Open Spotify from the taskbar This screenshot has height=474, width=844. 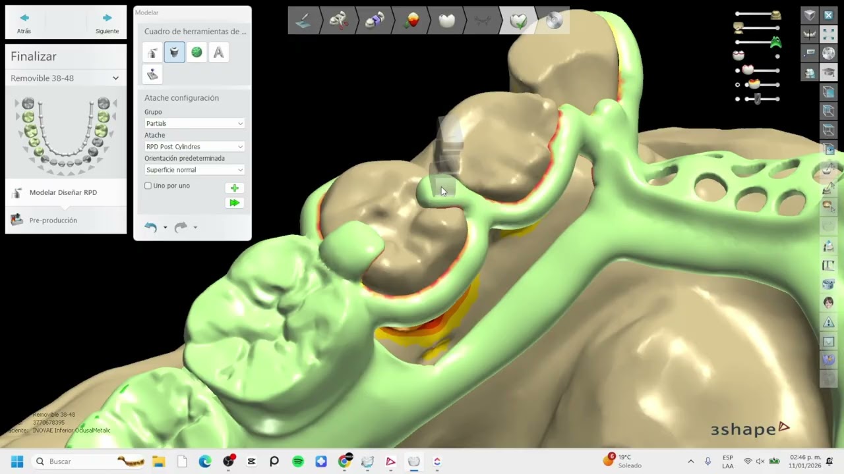pyautogui.click(x=297, y=461)
